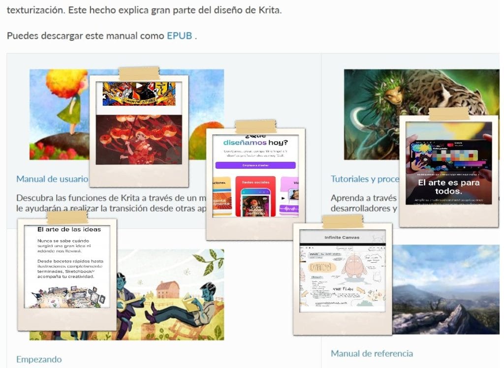Viewport: 504px width, 368px height.
Task: Click the play icon on the animation video thumbnail
Action: click(139, 85)
